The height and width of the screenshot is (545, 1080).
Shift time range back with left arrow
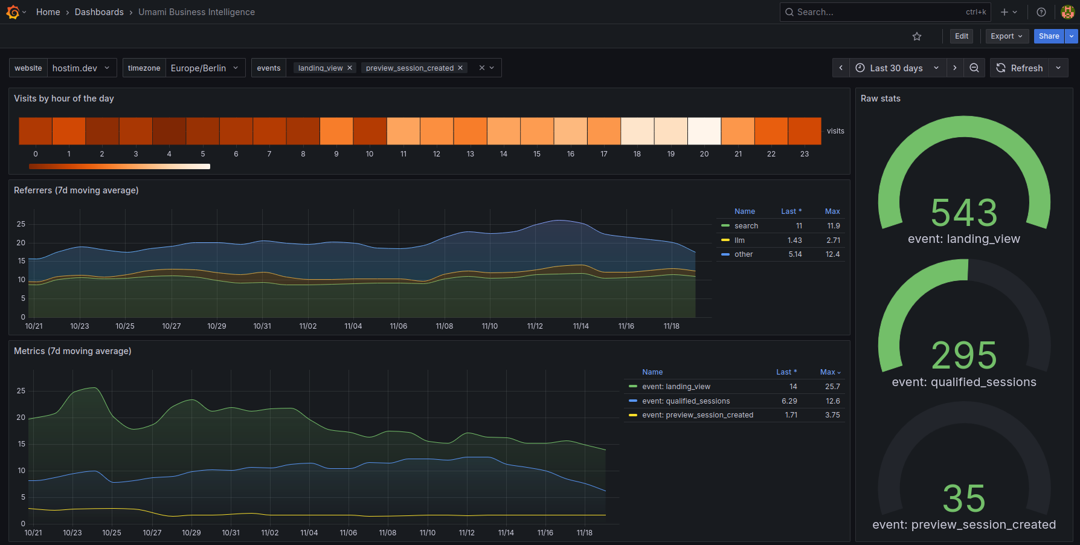pyautogui.click(x=841, y=68)
